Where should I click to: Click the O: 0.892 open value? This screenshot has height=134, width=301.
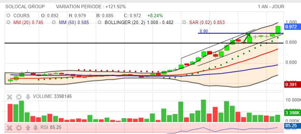click(50, 15)
